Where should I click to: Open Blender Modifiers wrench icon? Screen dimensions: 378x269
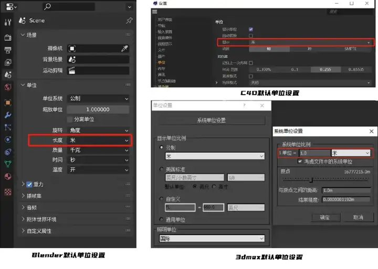[8, 115]
